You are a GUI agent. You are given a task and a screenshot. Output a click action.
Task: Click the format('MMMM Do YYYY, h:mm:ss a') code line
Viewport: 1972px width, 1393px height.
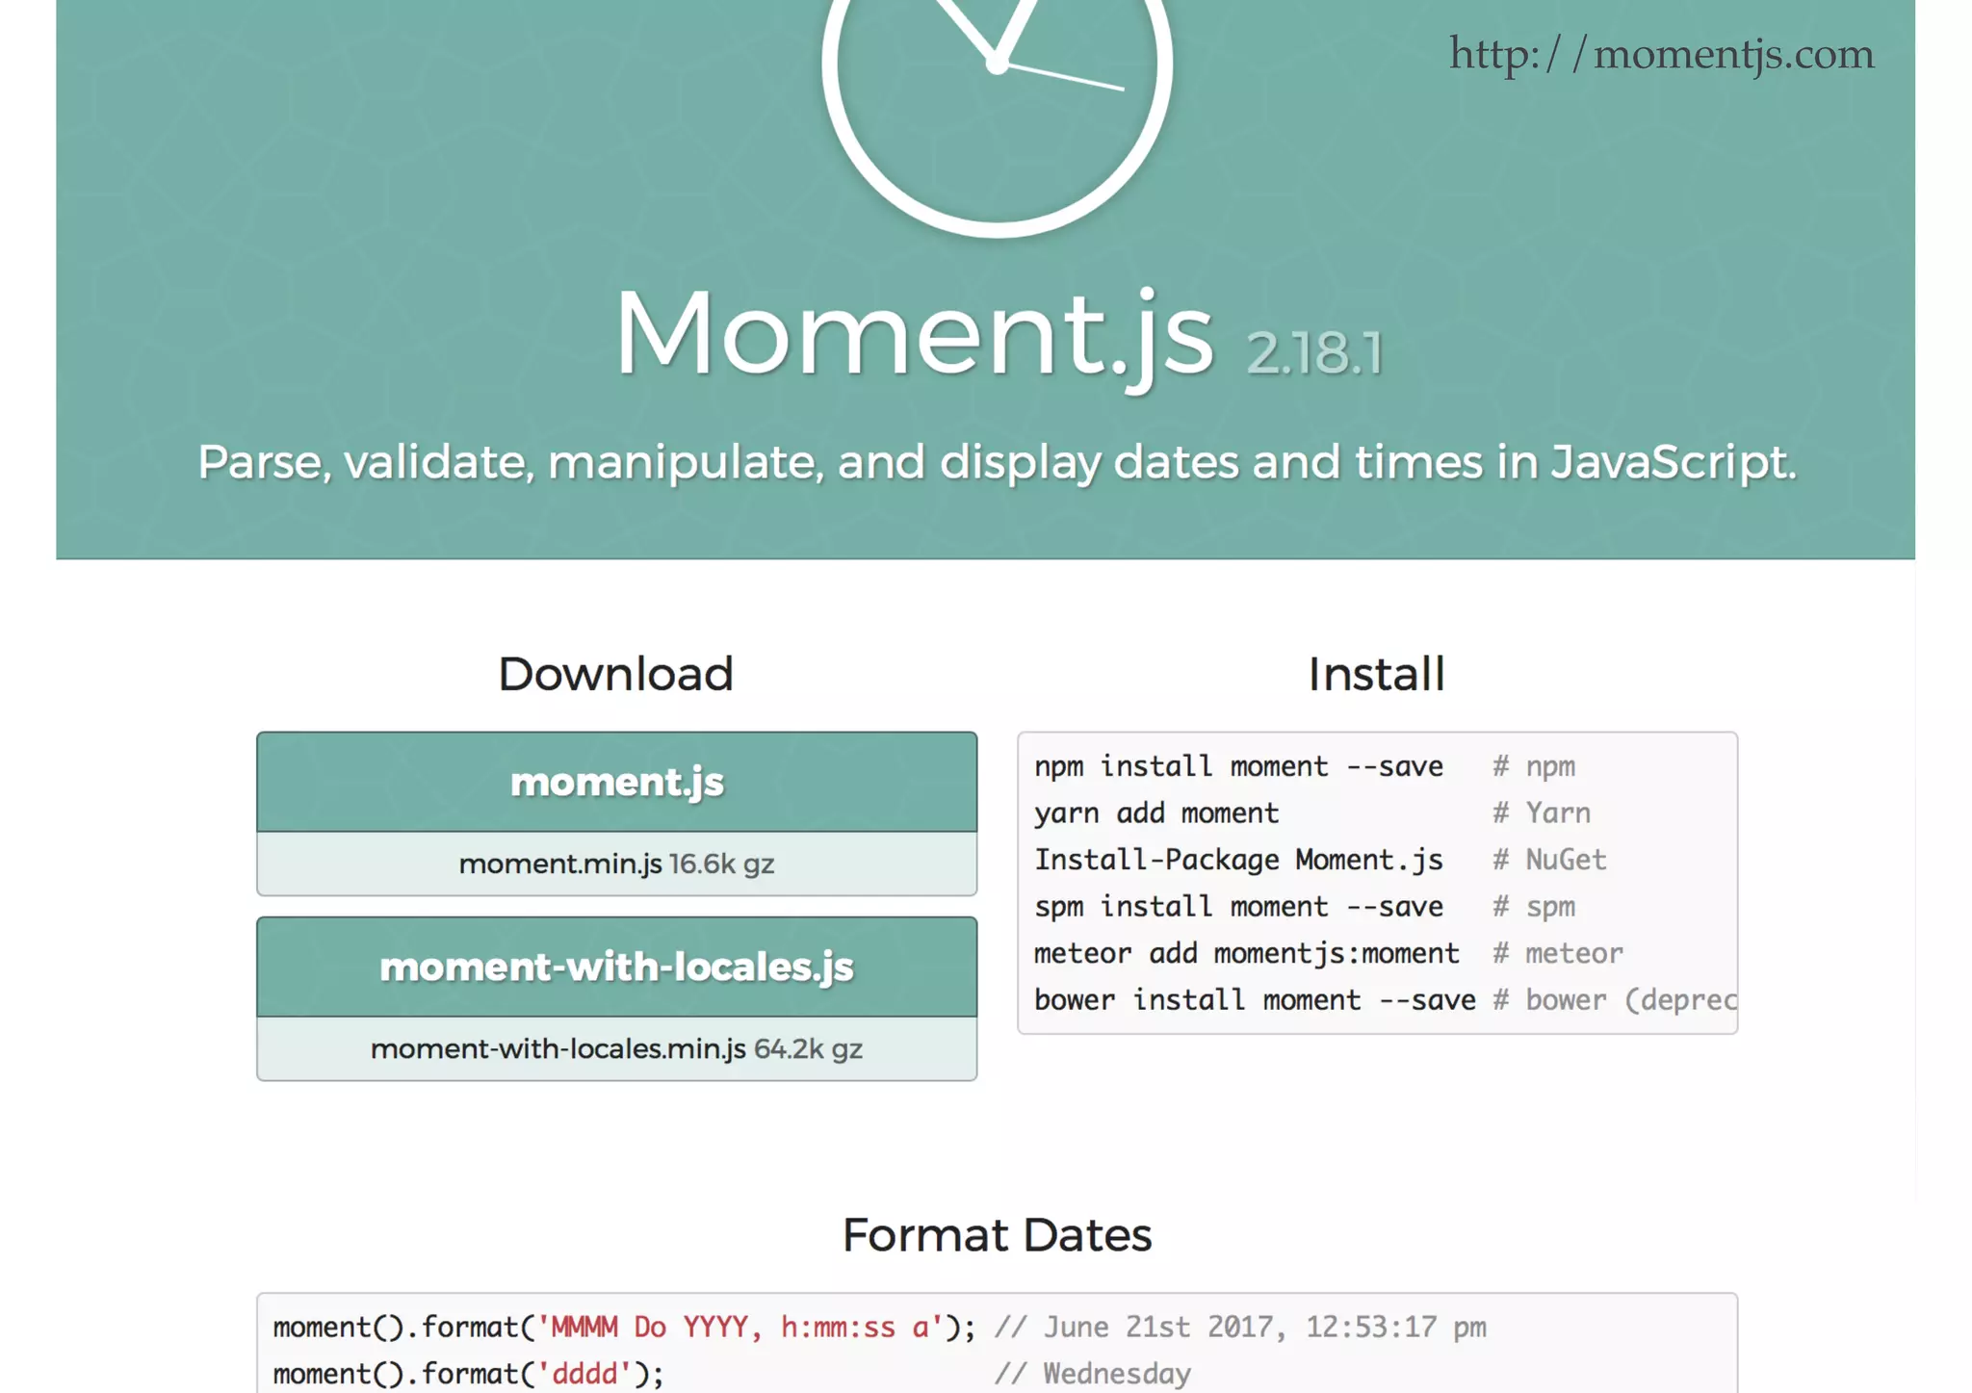click(624, 1328)
